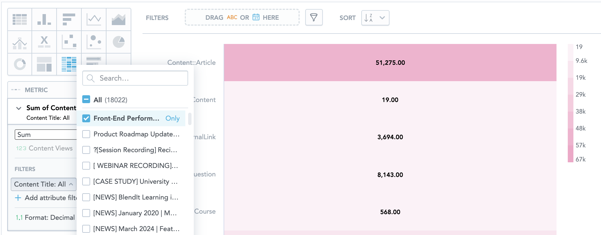The image size is (601, 235).
Task: Select the area chart icon
Action: (x=119, y=19)
